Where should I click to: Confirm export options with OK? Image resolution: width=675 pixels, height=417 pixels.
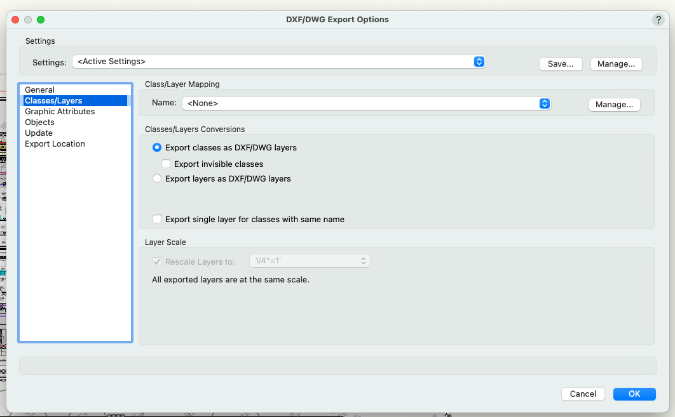(x=634, y=394)
